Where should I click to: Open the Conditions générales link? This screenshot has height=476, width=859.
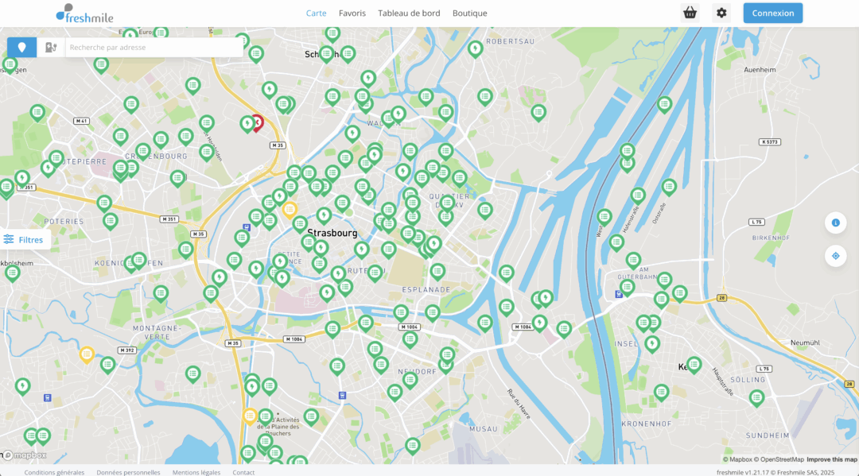[54, 472]
